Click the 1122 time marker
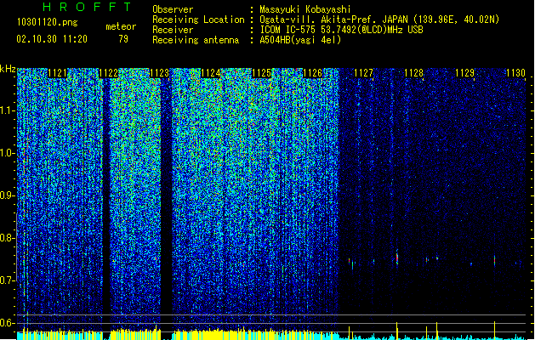 109,73
